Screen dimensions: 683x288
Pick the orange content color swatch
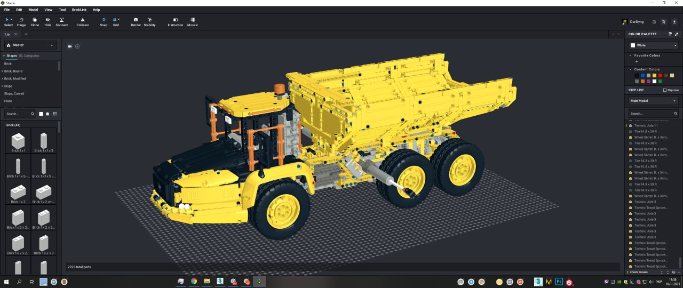point(642,82)
